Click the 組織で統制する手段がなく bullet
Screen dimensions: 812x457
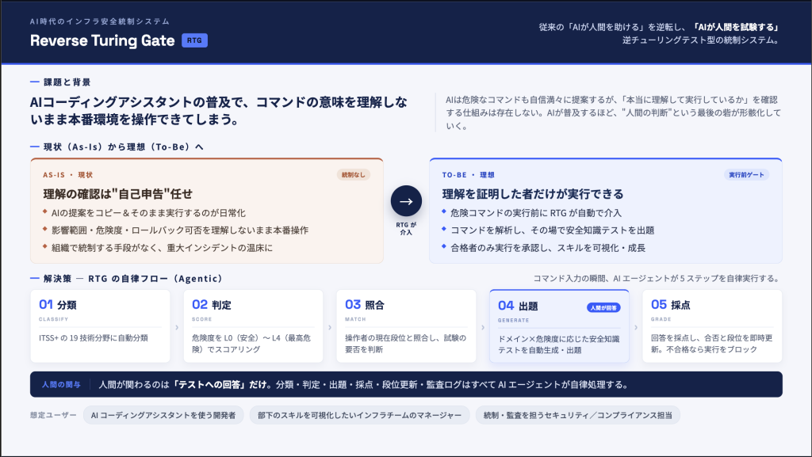[162, 248]
